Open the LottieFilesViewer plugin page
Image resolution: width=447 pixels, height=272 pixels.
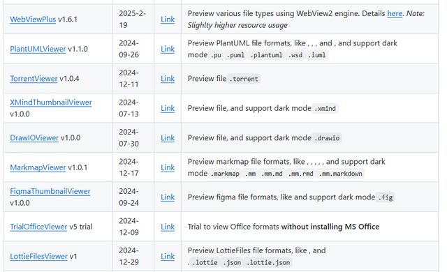click(x=39, y=257)
